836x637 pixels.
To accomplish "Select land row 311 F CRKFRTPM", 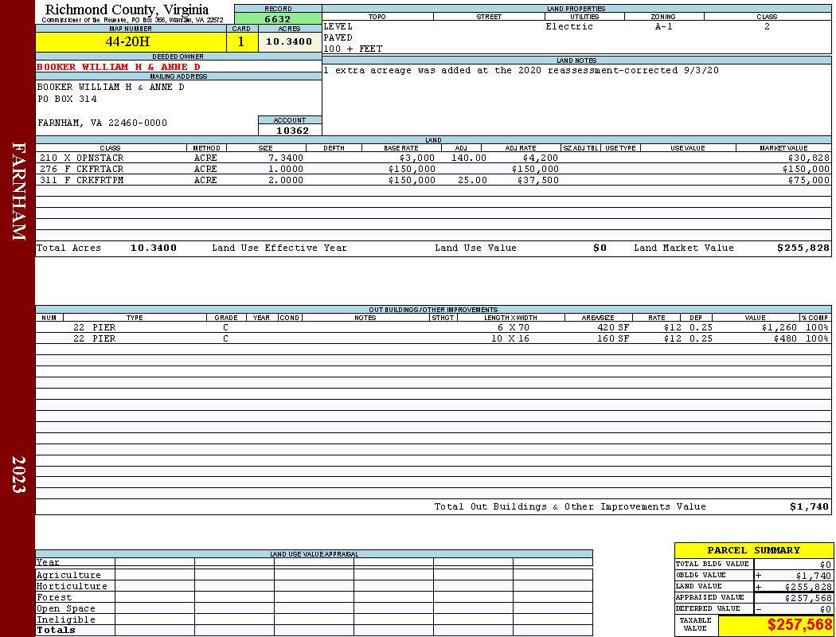I will pyautogui.click(x=433, y=180).
